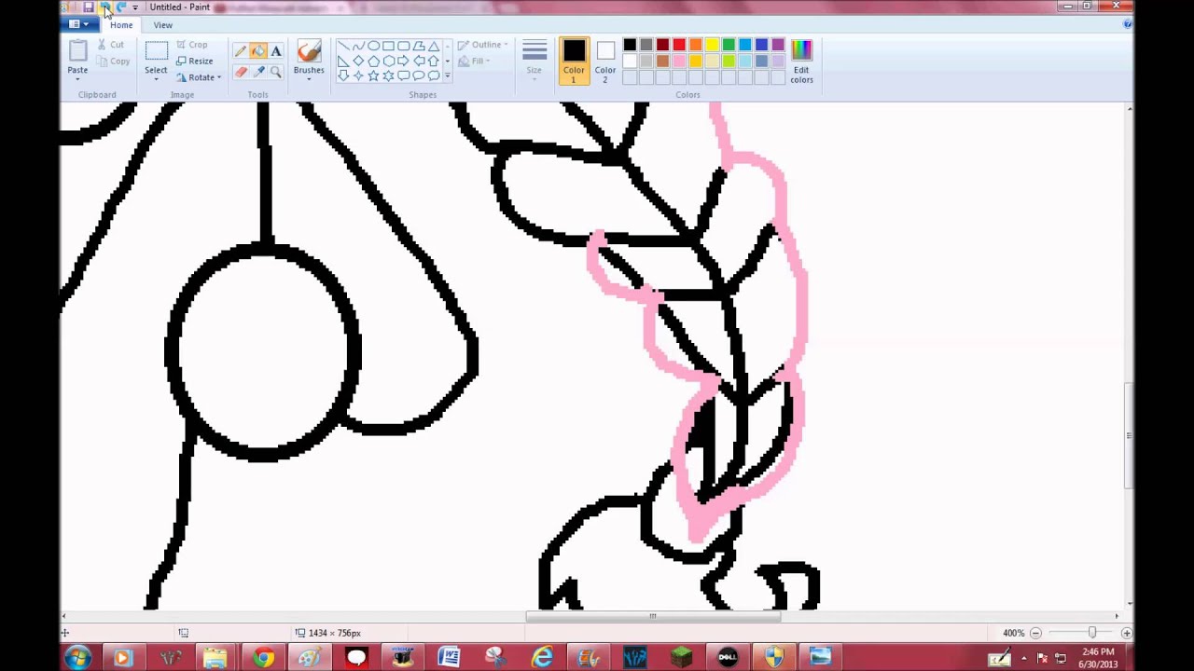Image resolution: width=1194 pixels, height=671 pixels.
Task: Open Windows Explorer folder in taskbar
Action: (216, 659)
